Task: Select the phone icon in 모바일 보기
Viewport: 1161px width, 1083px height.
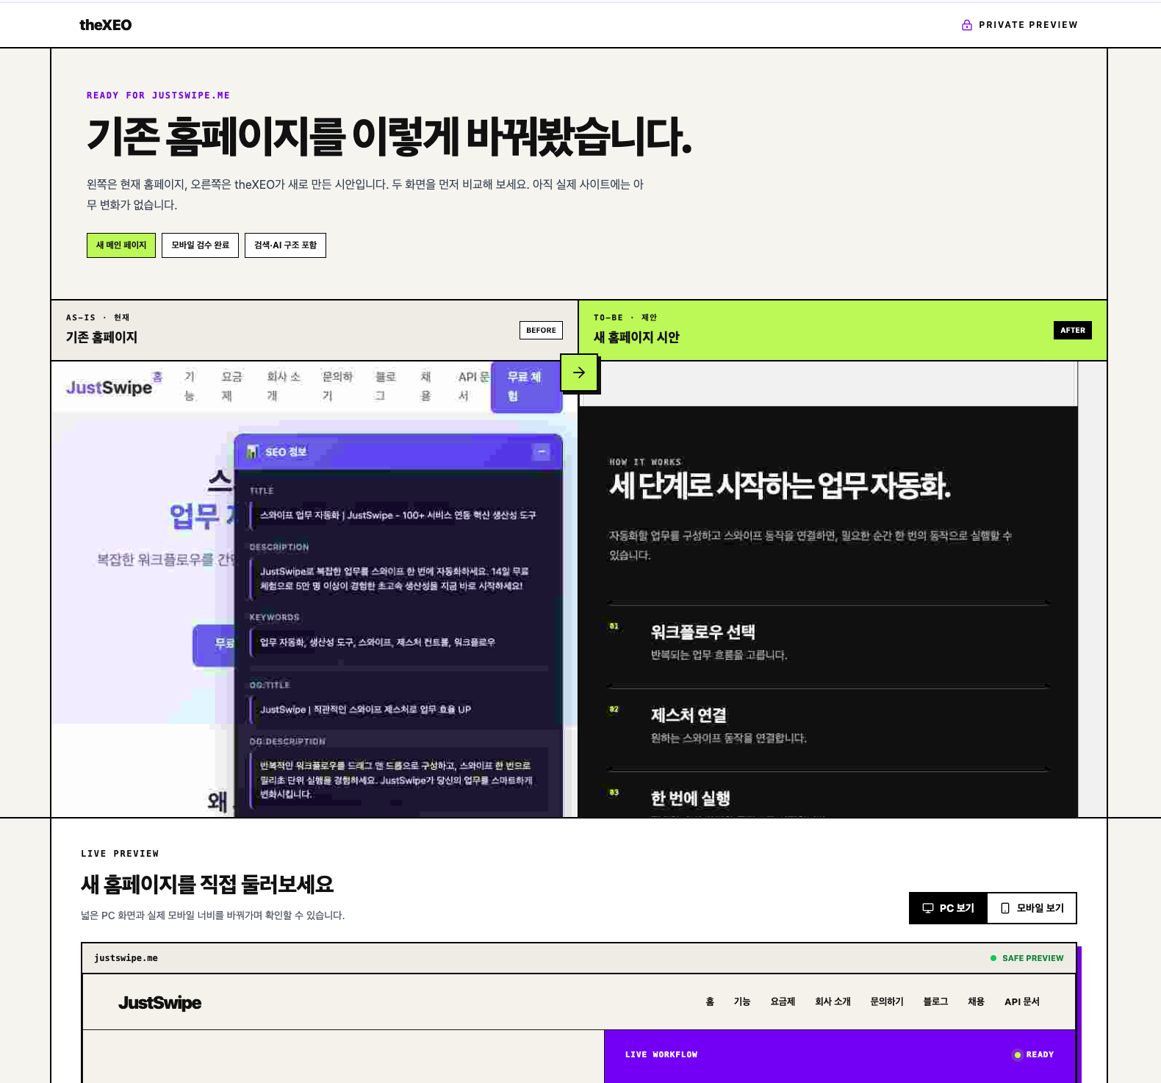Action: [x=1005, y=908]
